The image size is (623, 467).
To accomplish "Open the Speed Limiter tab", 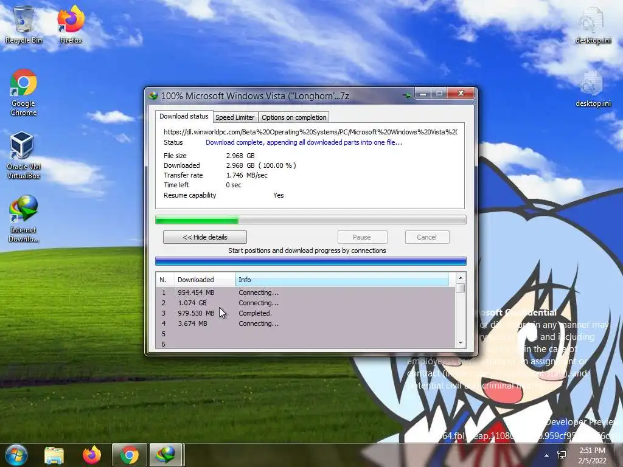I will coord(235,117).
